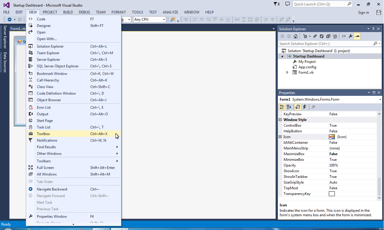Click View Code icon in Solution Explorer
The width and height of the screenshot is (384, 230).
coord(344,36)
